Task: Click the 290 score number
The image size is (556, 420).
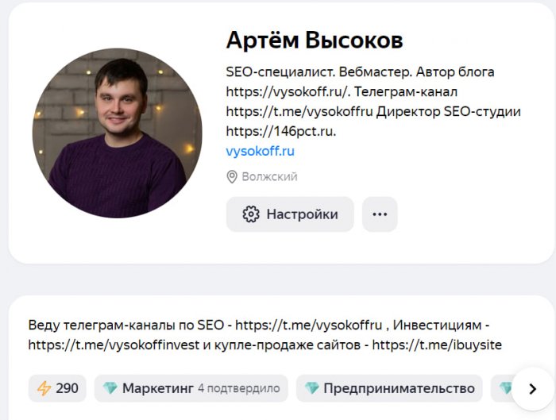Action: pos(68,388)
